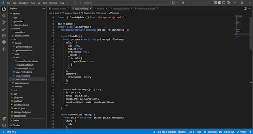The image size is (253, 134).
Task: Open the Help menu
Action: tap(62, 3)
